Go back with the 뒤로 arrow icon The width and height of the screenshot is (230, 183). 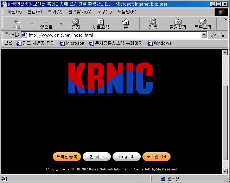[17, 22]
